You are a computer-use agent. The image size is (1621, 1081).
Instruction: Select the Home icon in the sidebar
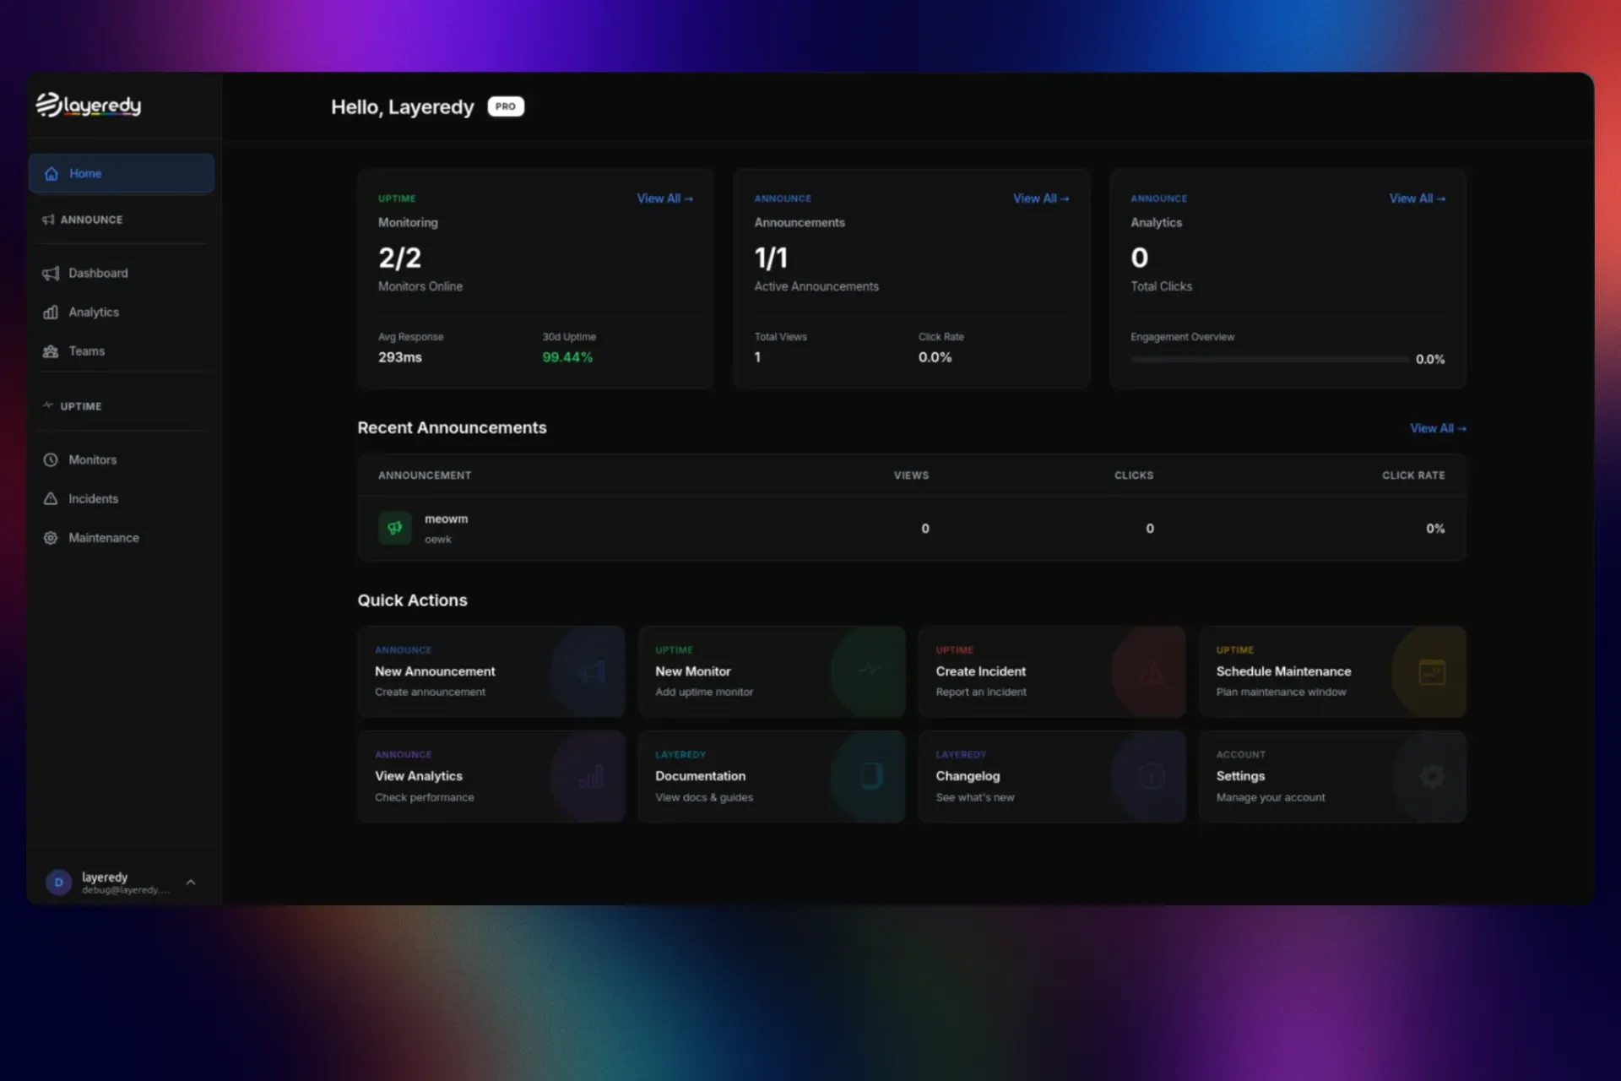tap(52, 173)
